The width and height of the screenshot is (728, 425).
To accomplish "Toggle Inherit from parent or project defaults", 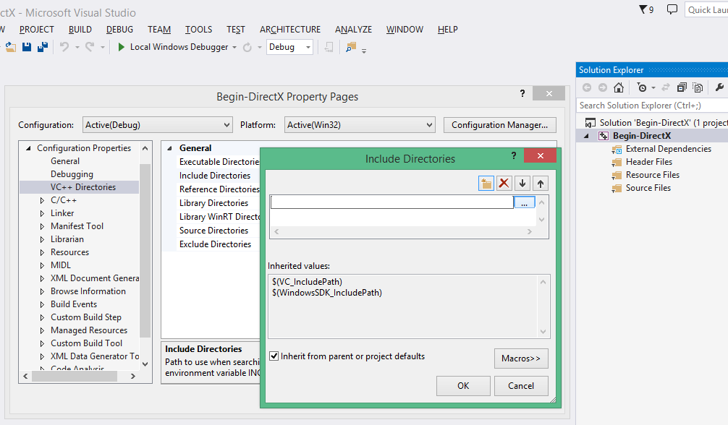I will tap(274, 356).
